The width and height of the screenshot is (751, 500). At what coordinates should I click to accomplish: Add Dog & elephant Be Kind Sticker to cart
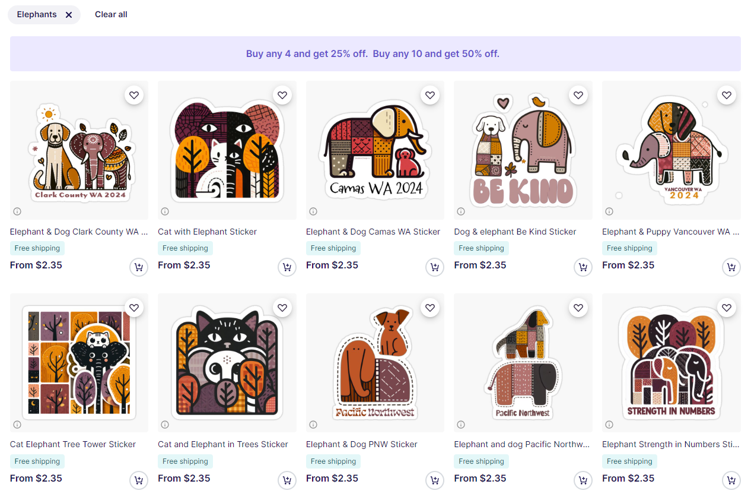(x=583, y=267)
